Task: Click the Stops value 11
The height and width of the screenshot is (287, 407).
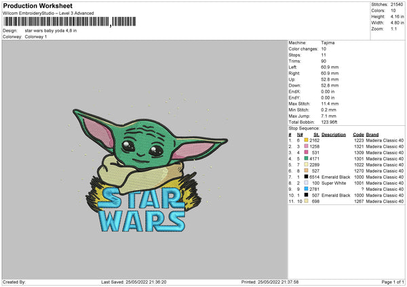Action: point(324,55)
